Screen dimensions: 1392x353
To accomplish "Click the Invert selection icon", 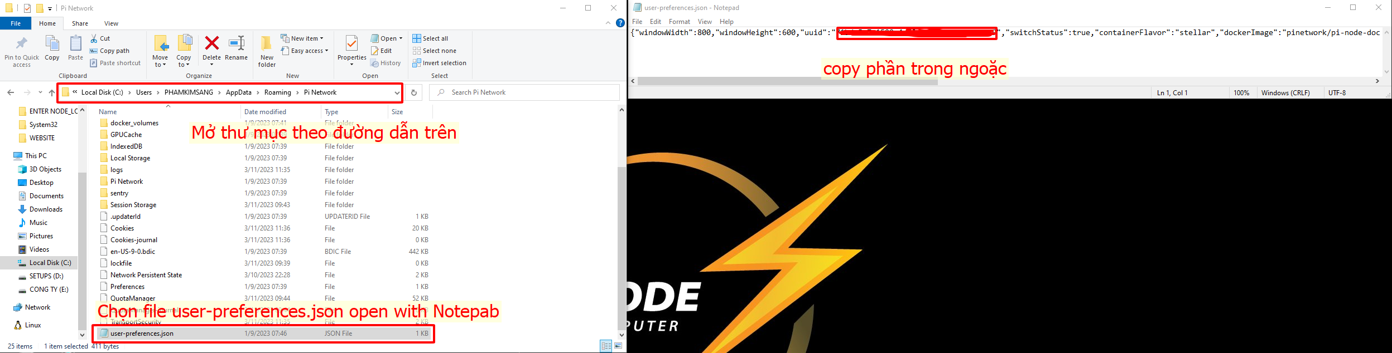I will click(417, 63).
